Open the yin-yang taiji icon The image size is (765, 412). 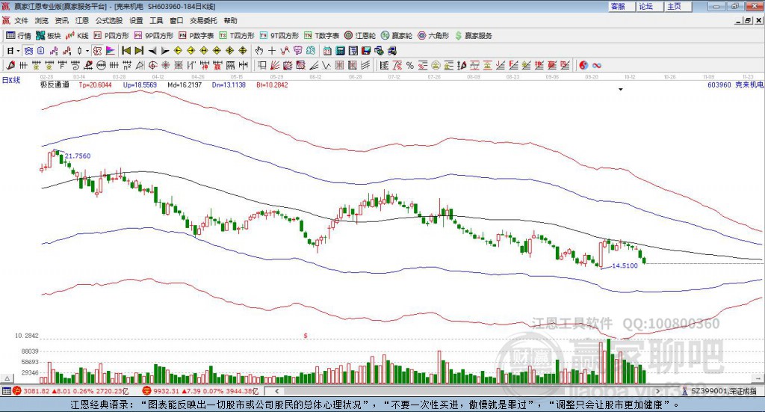[583, 65]
